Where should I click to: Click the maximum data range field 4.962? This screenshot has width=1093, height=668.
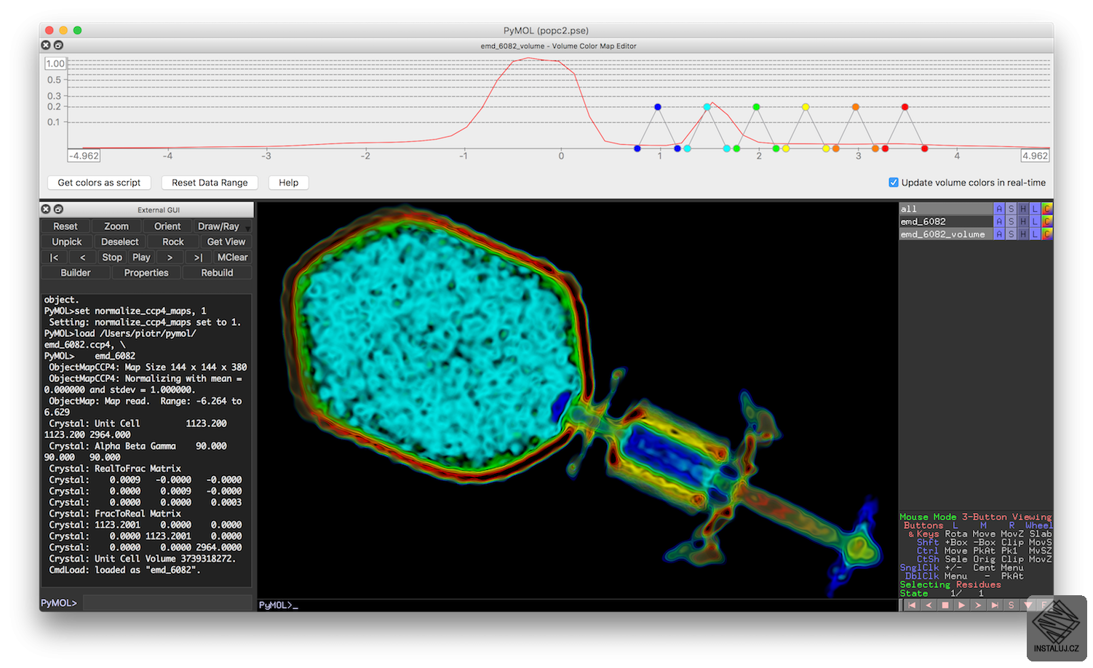[x=1035, y=156]
